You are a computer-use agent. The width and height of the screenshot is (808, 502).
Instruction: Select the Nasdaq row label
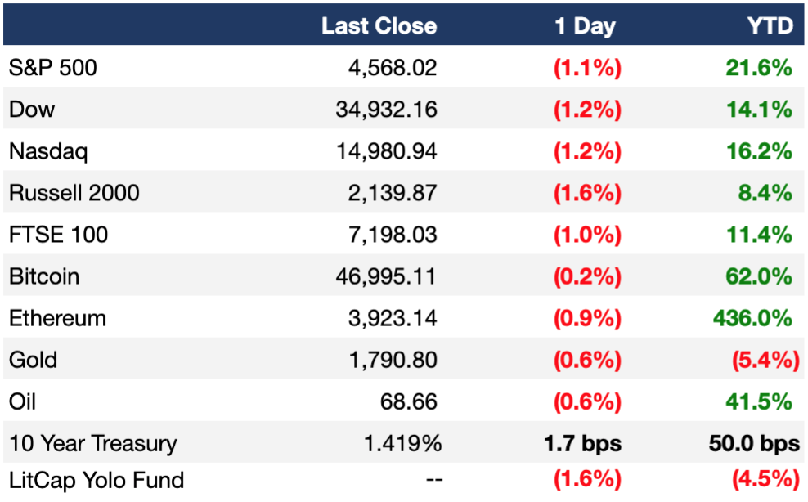point(48,151)
